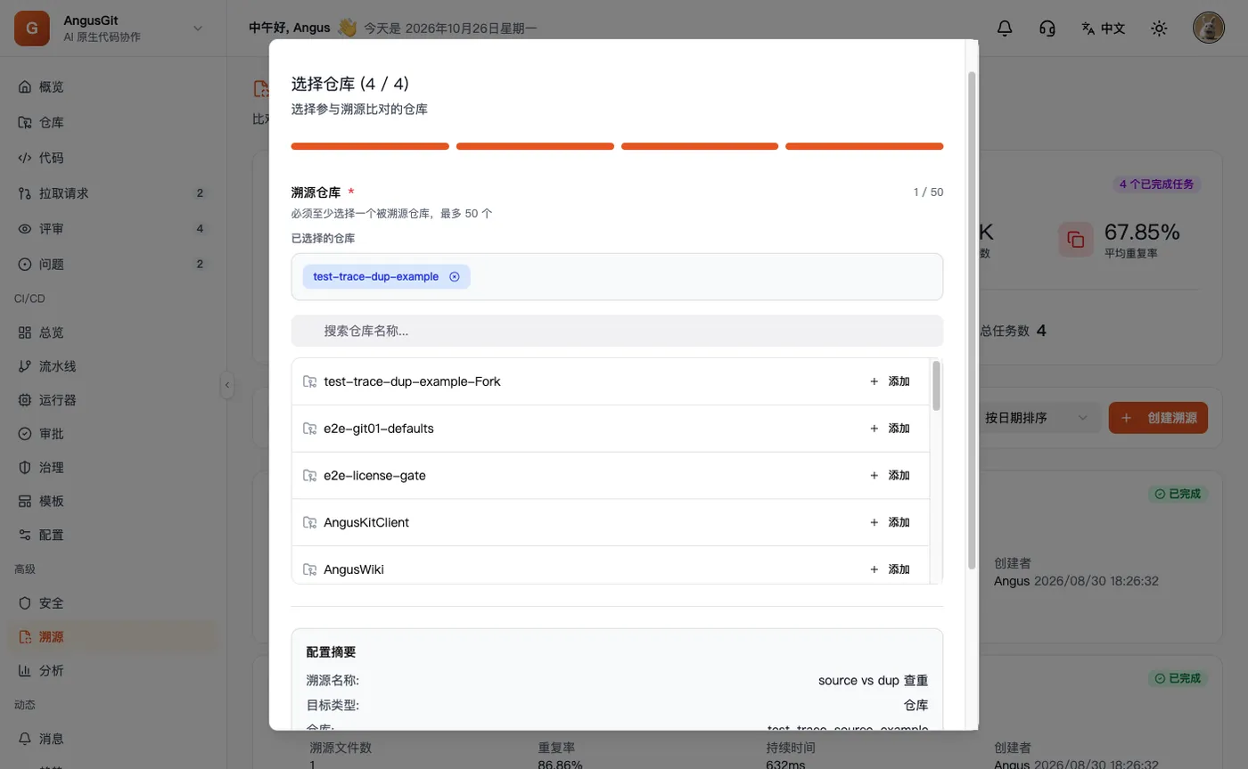Click the 搜索仓库名称 search field
Image resolution: width=1248 pixels, height=769 pixels.
coord(617,331)
